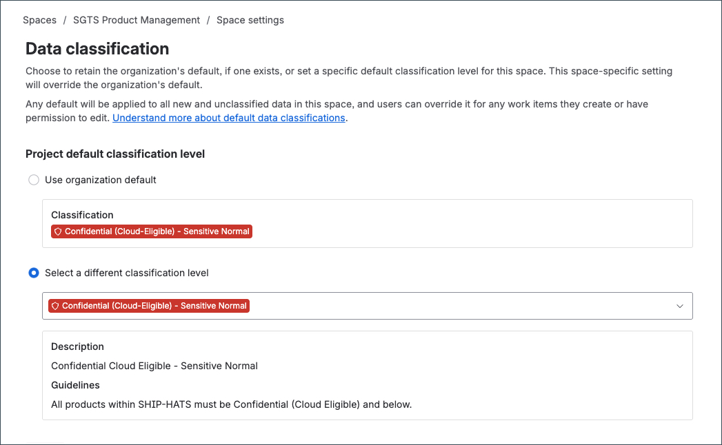Click the Guidelines label

76,385
